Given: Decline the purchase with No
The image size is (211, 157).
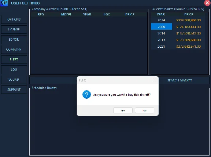Looking at the screenshot, I should coord(144,110).
